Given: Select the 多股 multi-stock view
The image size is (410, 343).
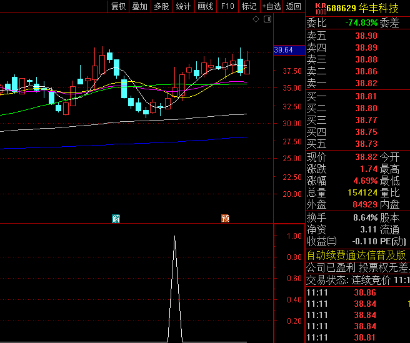Looking at the screenshot, I should [162, 6].
